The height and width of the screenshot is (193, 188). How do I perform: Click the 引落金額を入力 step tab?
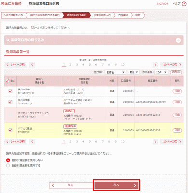tap(102, 15)
